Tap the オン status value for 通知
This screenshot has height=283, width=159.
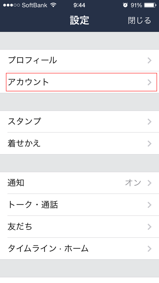(x=133, y=183)
